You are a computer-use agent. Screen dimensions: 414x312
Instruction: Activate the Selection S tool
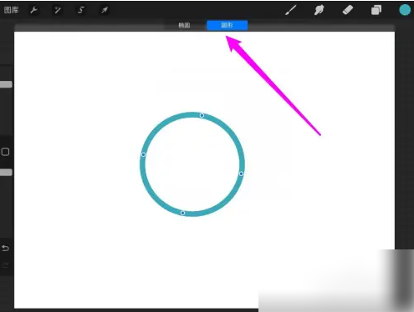click(81, 10)
